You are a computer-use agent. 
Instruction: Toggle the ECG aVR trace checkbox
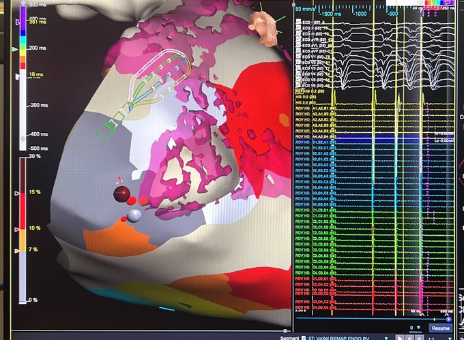click(298, 39)
